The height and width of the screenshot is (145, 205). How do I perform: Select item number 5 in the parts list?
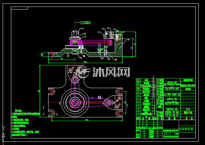pos(138,104)
